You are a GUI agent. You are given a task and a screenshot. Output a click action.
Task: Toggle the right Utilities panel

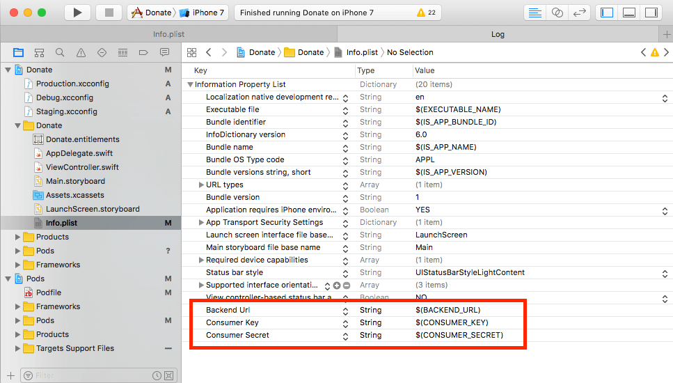[x=651, y=13]
